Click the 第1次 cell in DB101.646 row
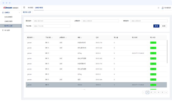Image resolution: width=172 pixels, height=101 pixels. [x=47, y=48]
